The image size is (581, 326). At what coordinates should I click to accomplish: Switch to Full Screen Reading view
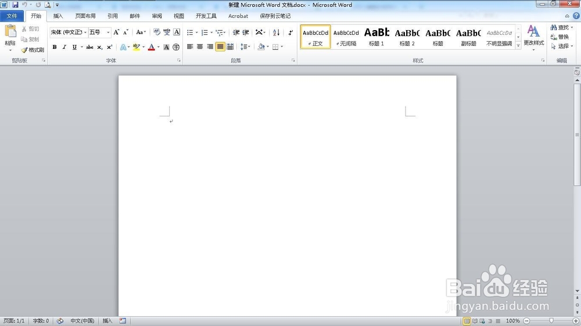pos(475,321)
